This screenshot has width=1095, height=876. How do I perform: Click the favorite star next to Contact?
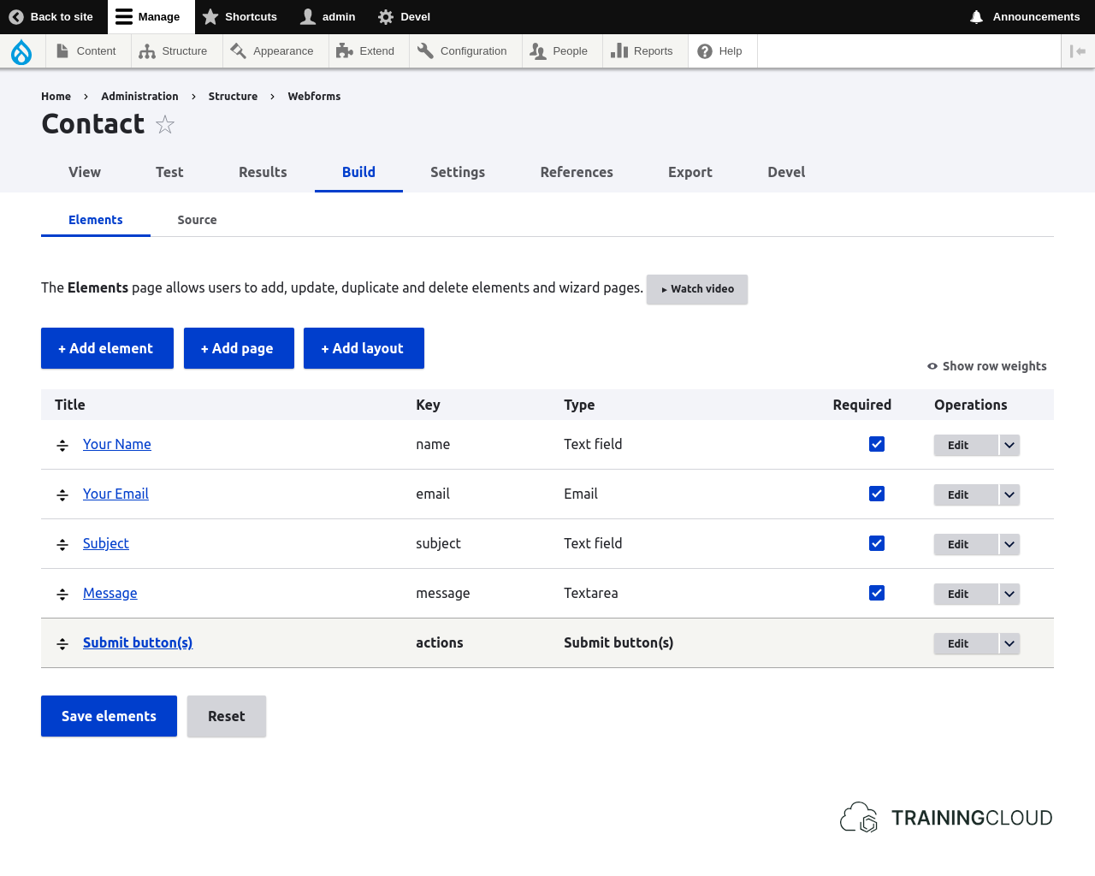[165, 125]
